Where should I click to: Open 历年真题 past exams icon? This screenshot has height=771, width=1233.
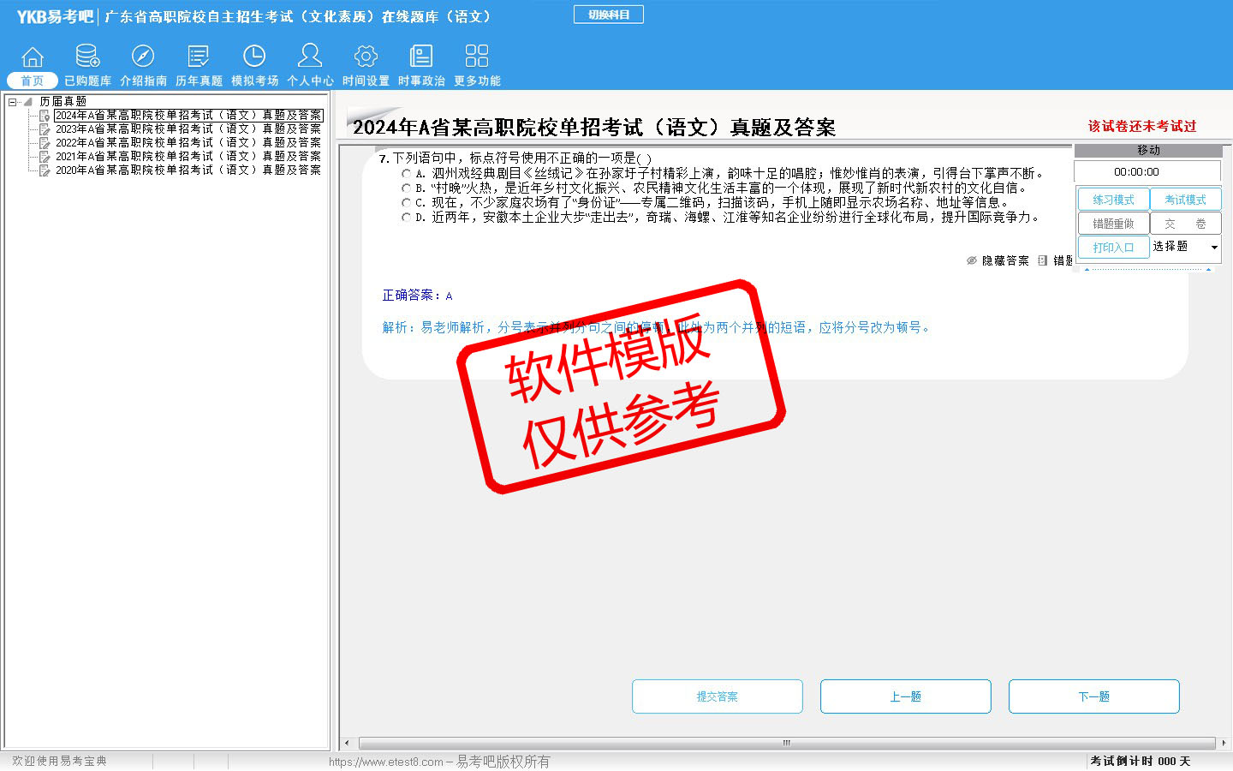tap(199, 57)
